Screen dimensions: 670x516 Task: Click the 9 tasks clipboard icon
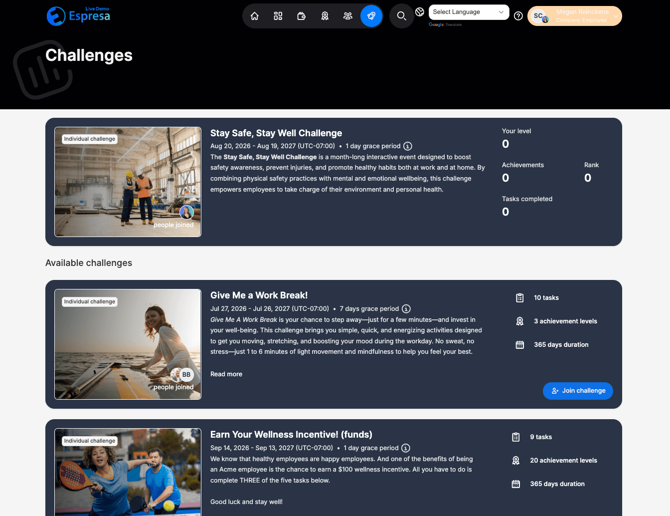pyautogui.click(x=516, y=437)
